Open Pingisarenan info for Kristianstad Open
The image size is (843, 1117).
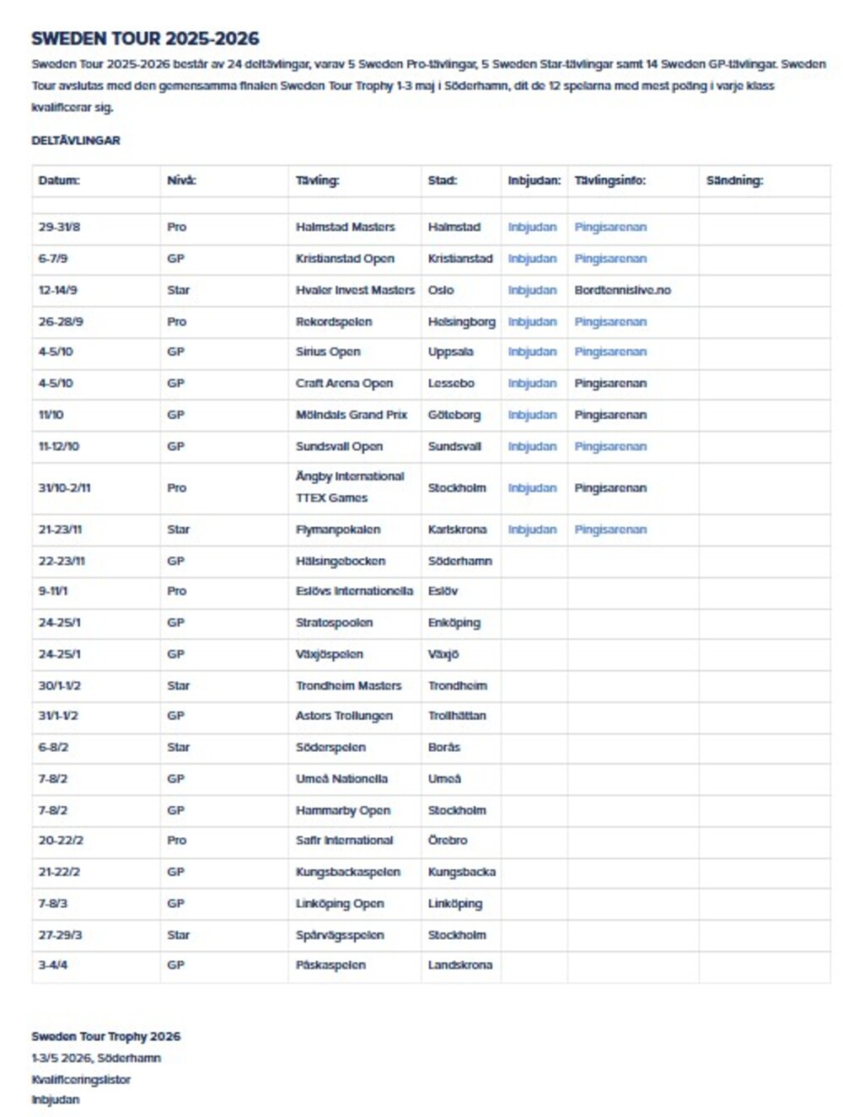pyautogui.click(x=610, y=259)
